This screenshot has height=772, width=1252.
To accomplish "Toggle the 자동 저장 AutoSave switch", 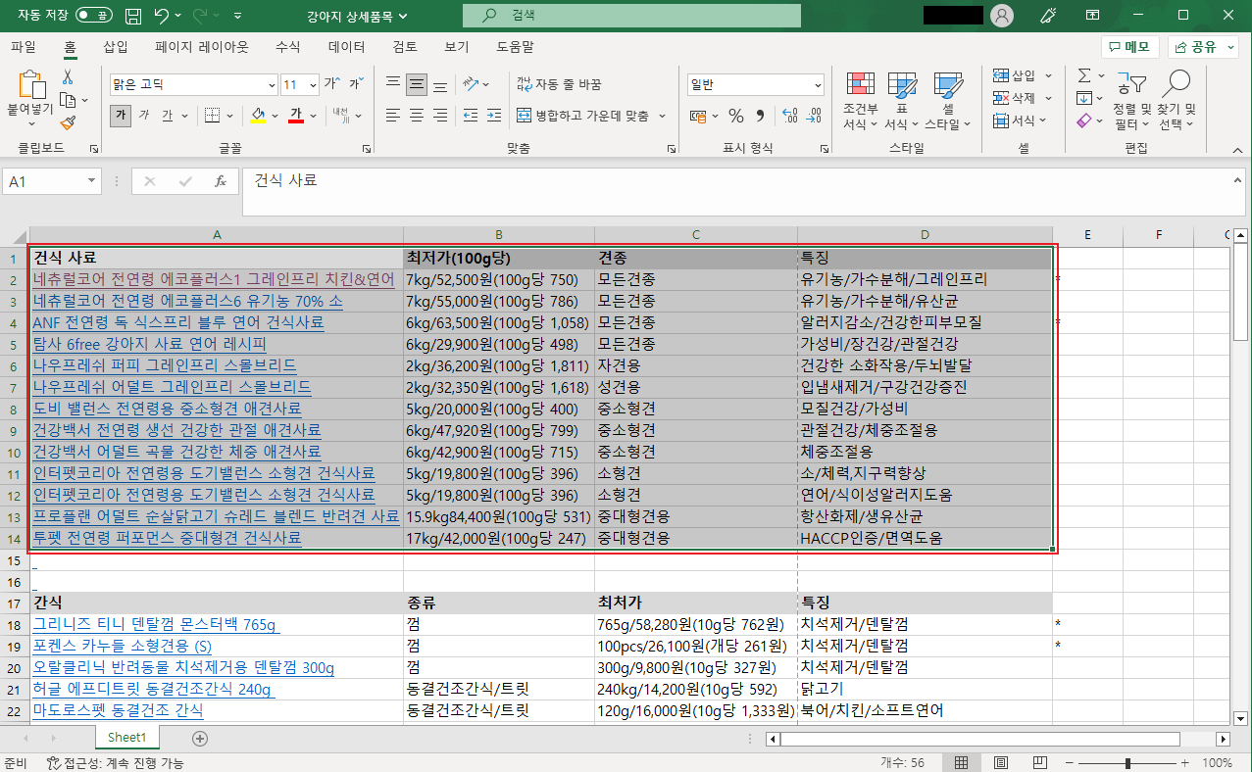I will [94, 16].
